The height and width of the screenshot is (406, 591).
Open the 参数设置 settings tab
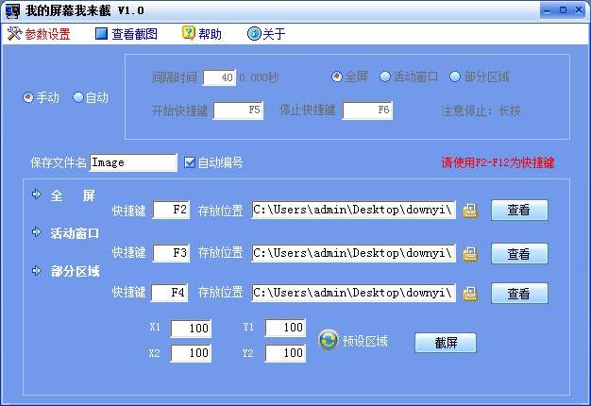(x=39, y=34)
